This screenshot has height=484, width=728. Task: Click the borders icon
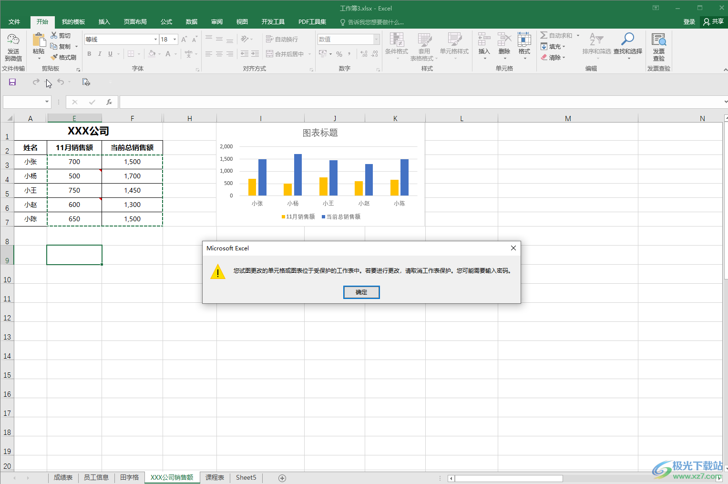[x=131, y=54]
